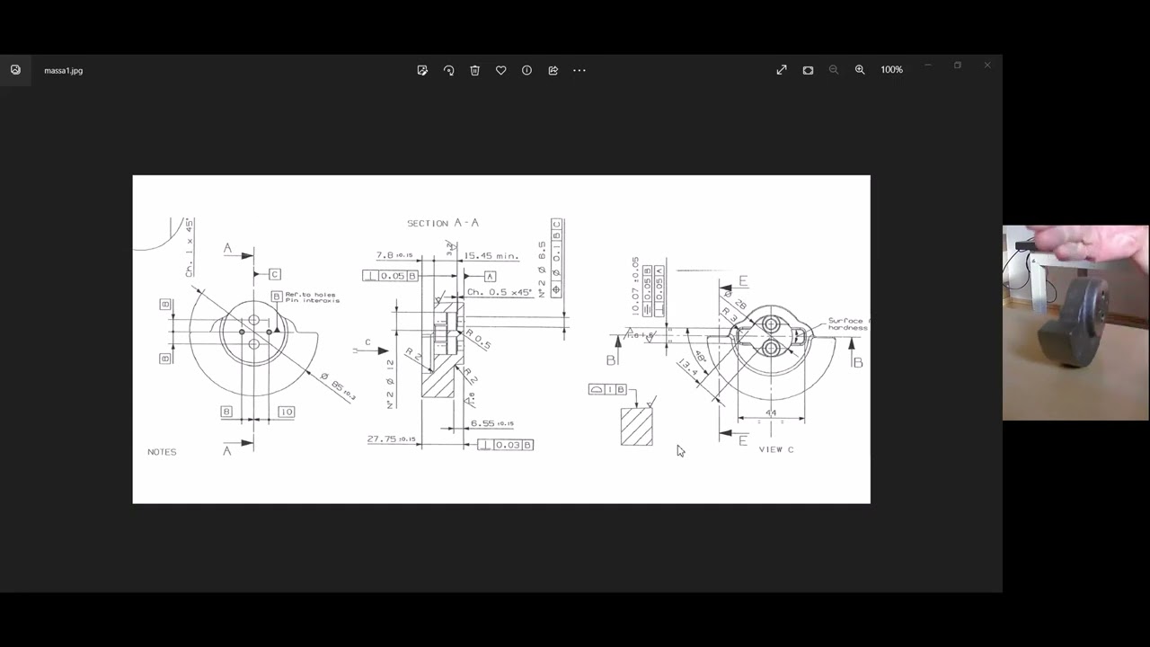Add the photo to favorites with the heart
This screenshot has height=647, width=1150.
[x=500, y=70]
